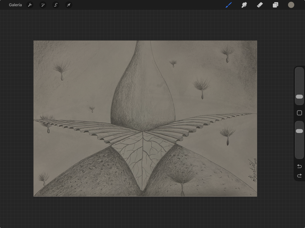Select the Eraser tool
The width and height of the screenshot is (305, 228).
260,5
